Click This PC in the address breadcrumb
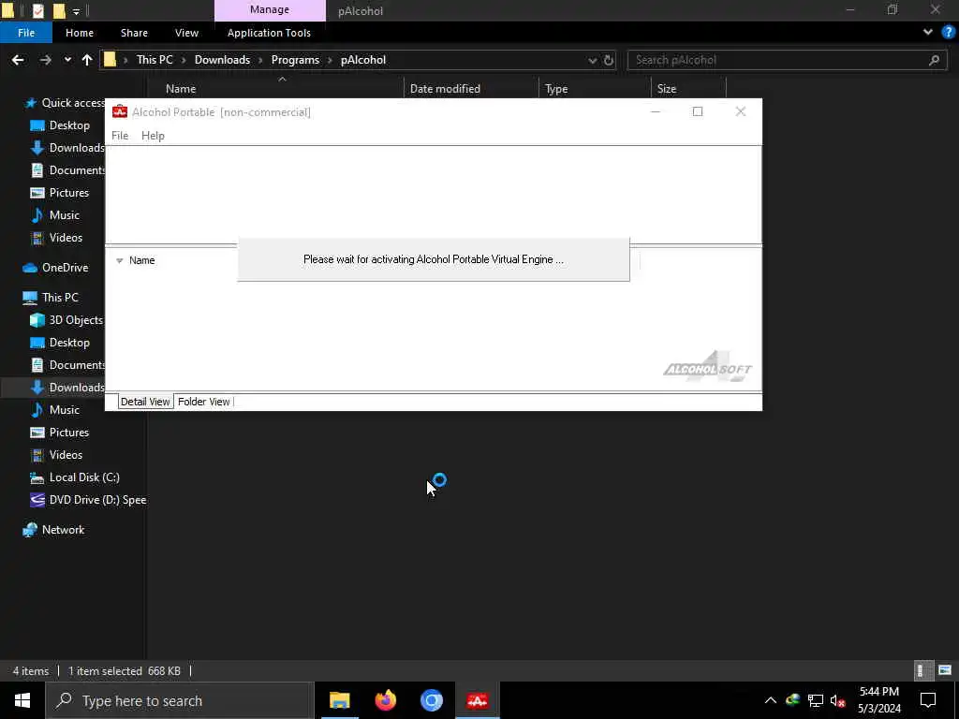This screenshot has height=719, width=959. pyautogui.click(x=155, y=60)
